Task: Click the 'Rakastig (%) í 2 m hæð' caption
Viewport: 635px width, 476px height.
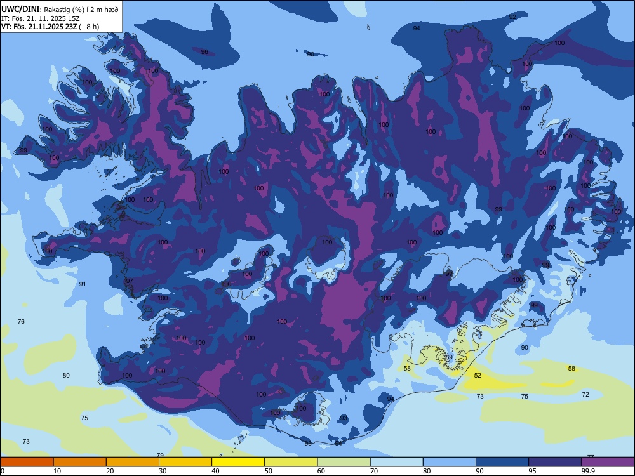Action: pyautogui.click(x=81, y=10)
